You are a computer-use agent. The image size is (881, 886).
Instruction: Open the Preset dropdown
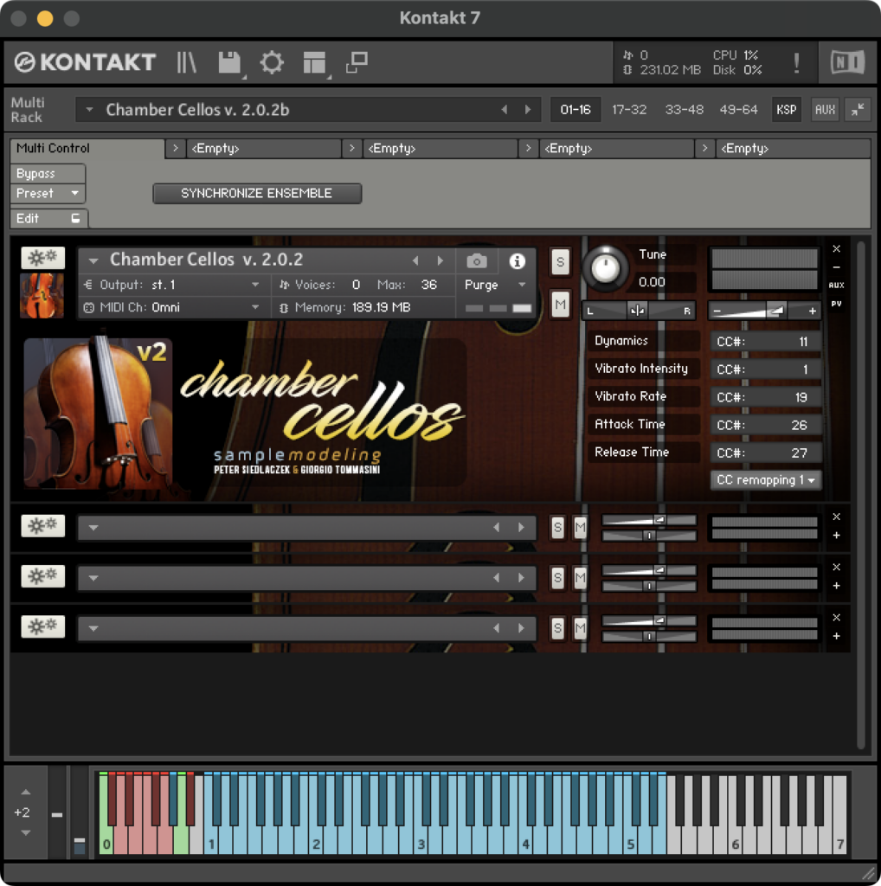tap(48, 193)
